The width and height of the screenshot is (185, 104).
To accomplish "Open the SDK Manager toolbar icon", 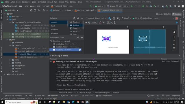I will (171, 6).
